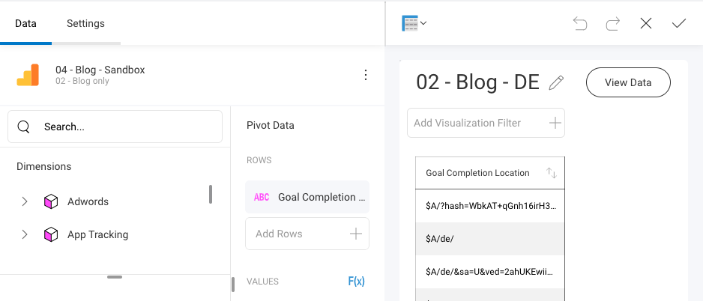Edit the title with the pencil icon
Screen dimensions: 703x301
(x=556, y=82)
